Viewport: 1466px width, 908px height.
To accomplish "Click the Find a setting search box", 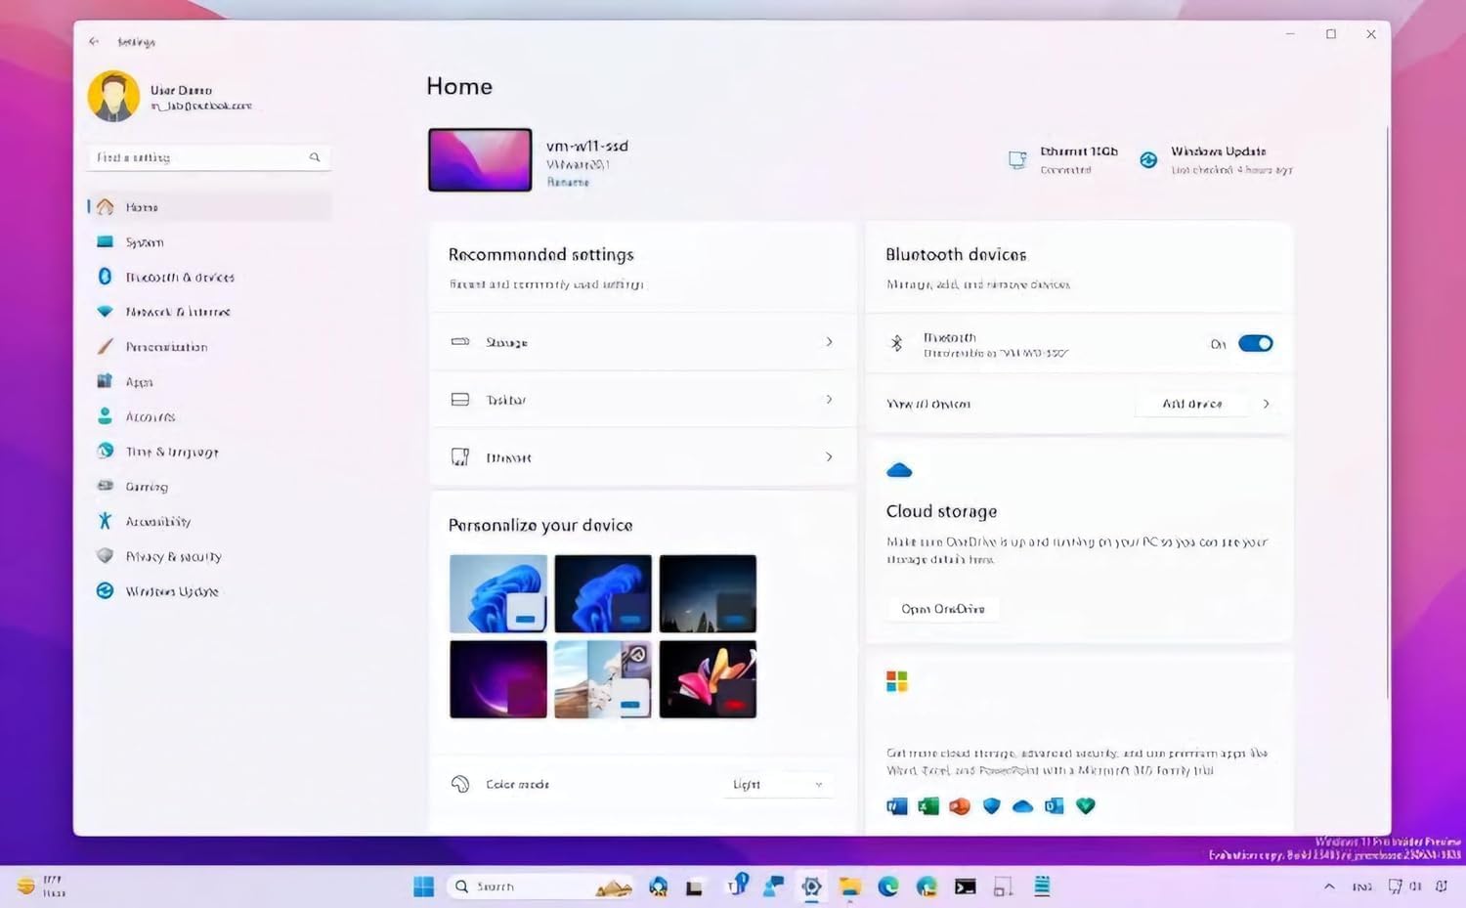I will coord(200,157).
